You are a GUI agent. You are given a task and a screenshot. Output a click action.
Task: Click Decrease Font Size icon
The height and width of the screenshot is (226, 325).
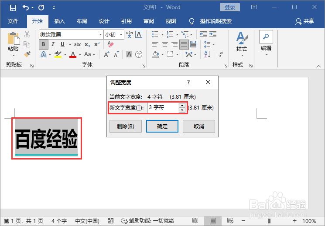click(116, 54)
